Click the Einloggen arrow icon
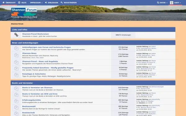This screenshot has height=116, width=186. (46, 2)
